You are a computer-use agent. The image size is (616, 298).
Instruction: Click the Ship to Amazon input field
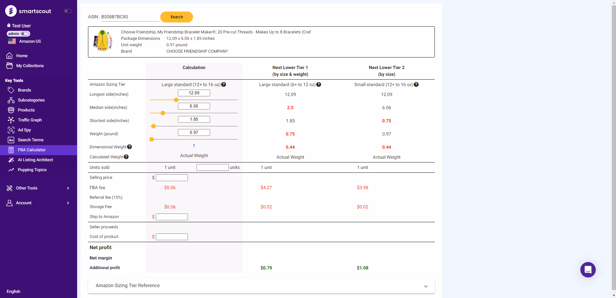[172, 217]
